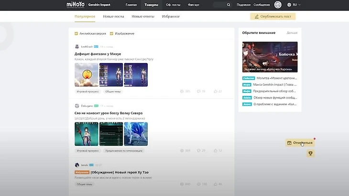Click the miHoYo logo
Screen dimensions: 349x196
coord(76,5)
